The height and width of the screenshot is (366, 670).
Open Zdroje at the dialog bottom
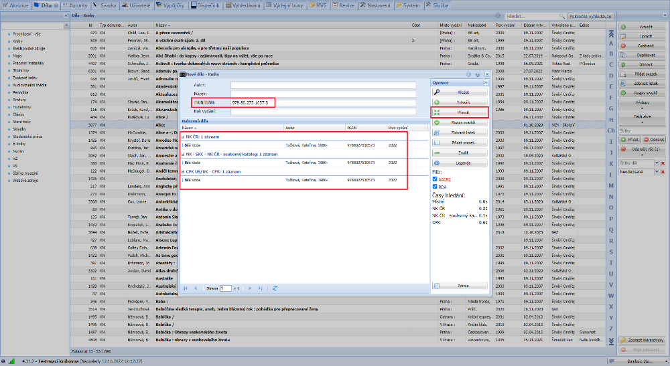[463, 285]
